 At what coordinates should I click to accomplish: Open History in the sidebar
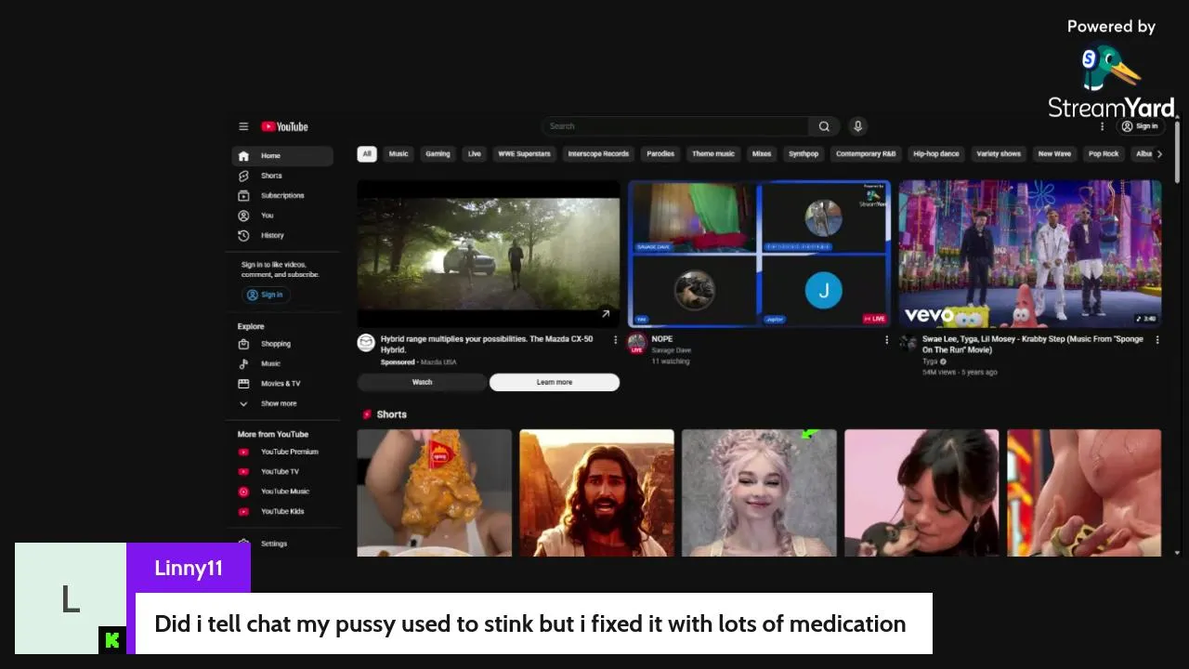click(282, 235)
